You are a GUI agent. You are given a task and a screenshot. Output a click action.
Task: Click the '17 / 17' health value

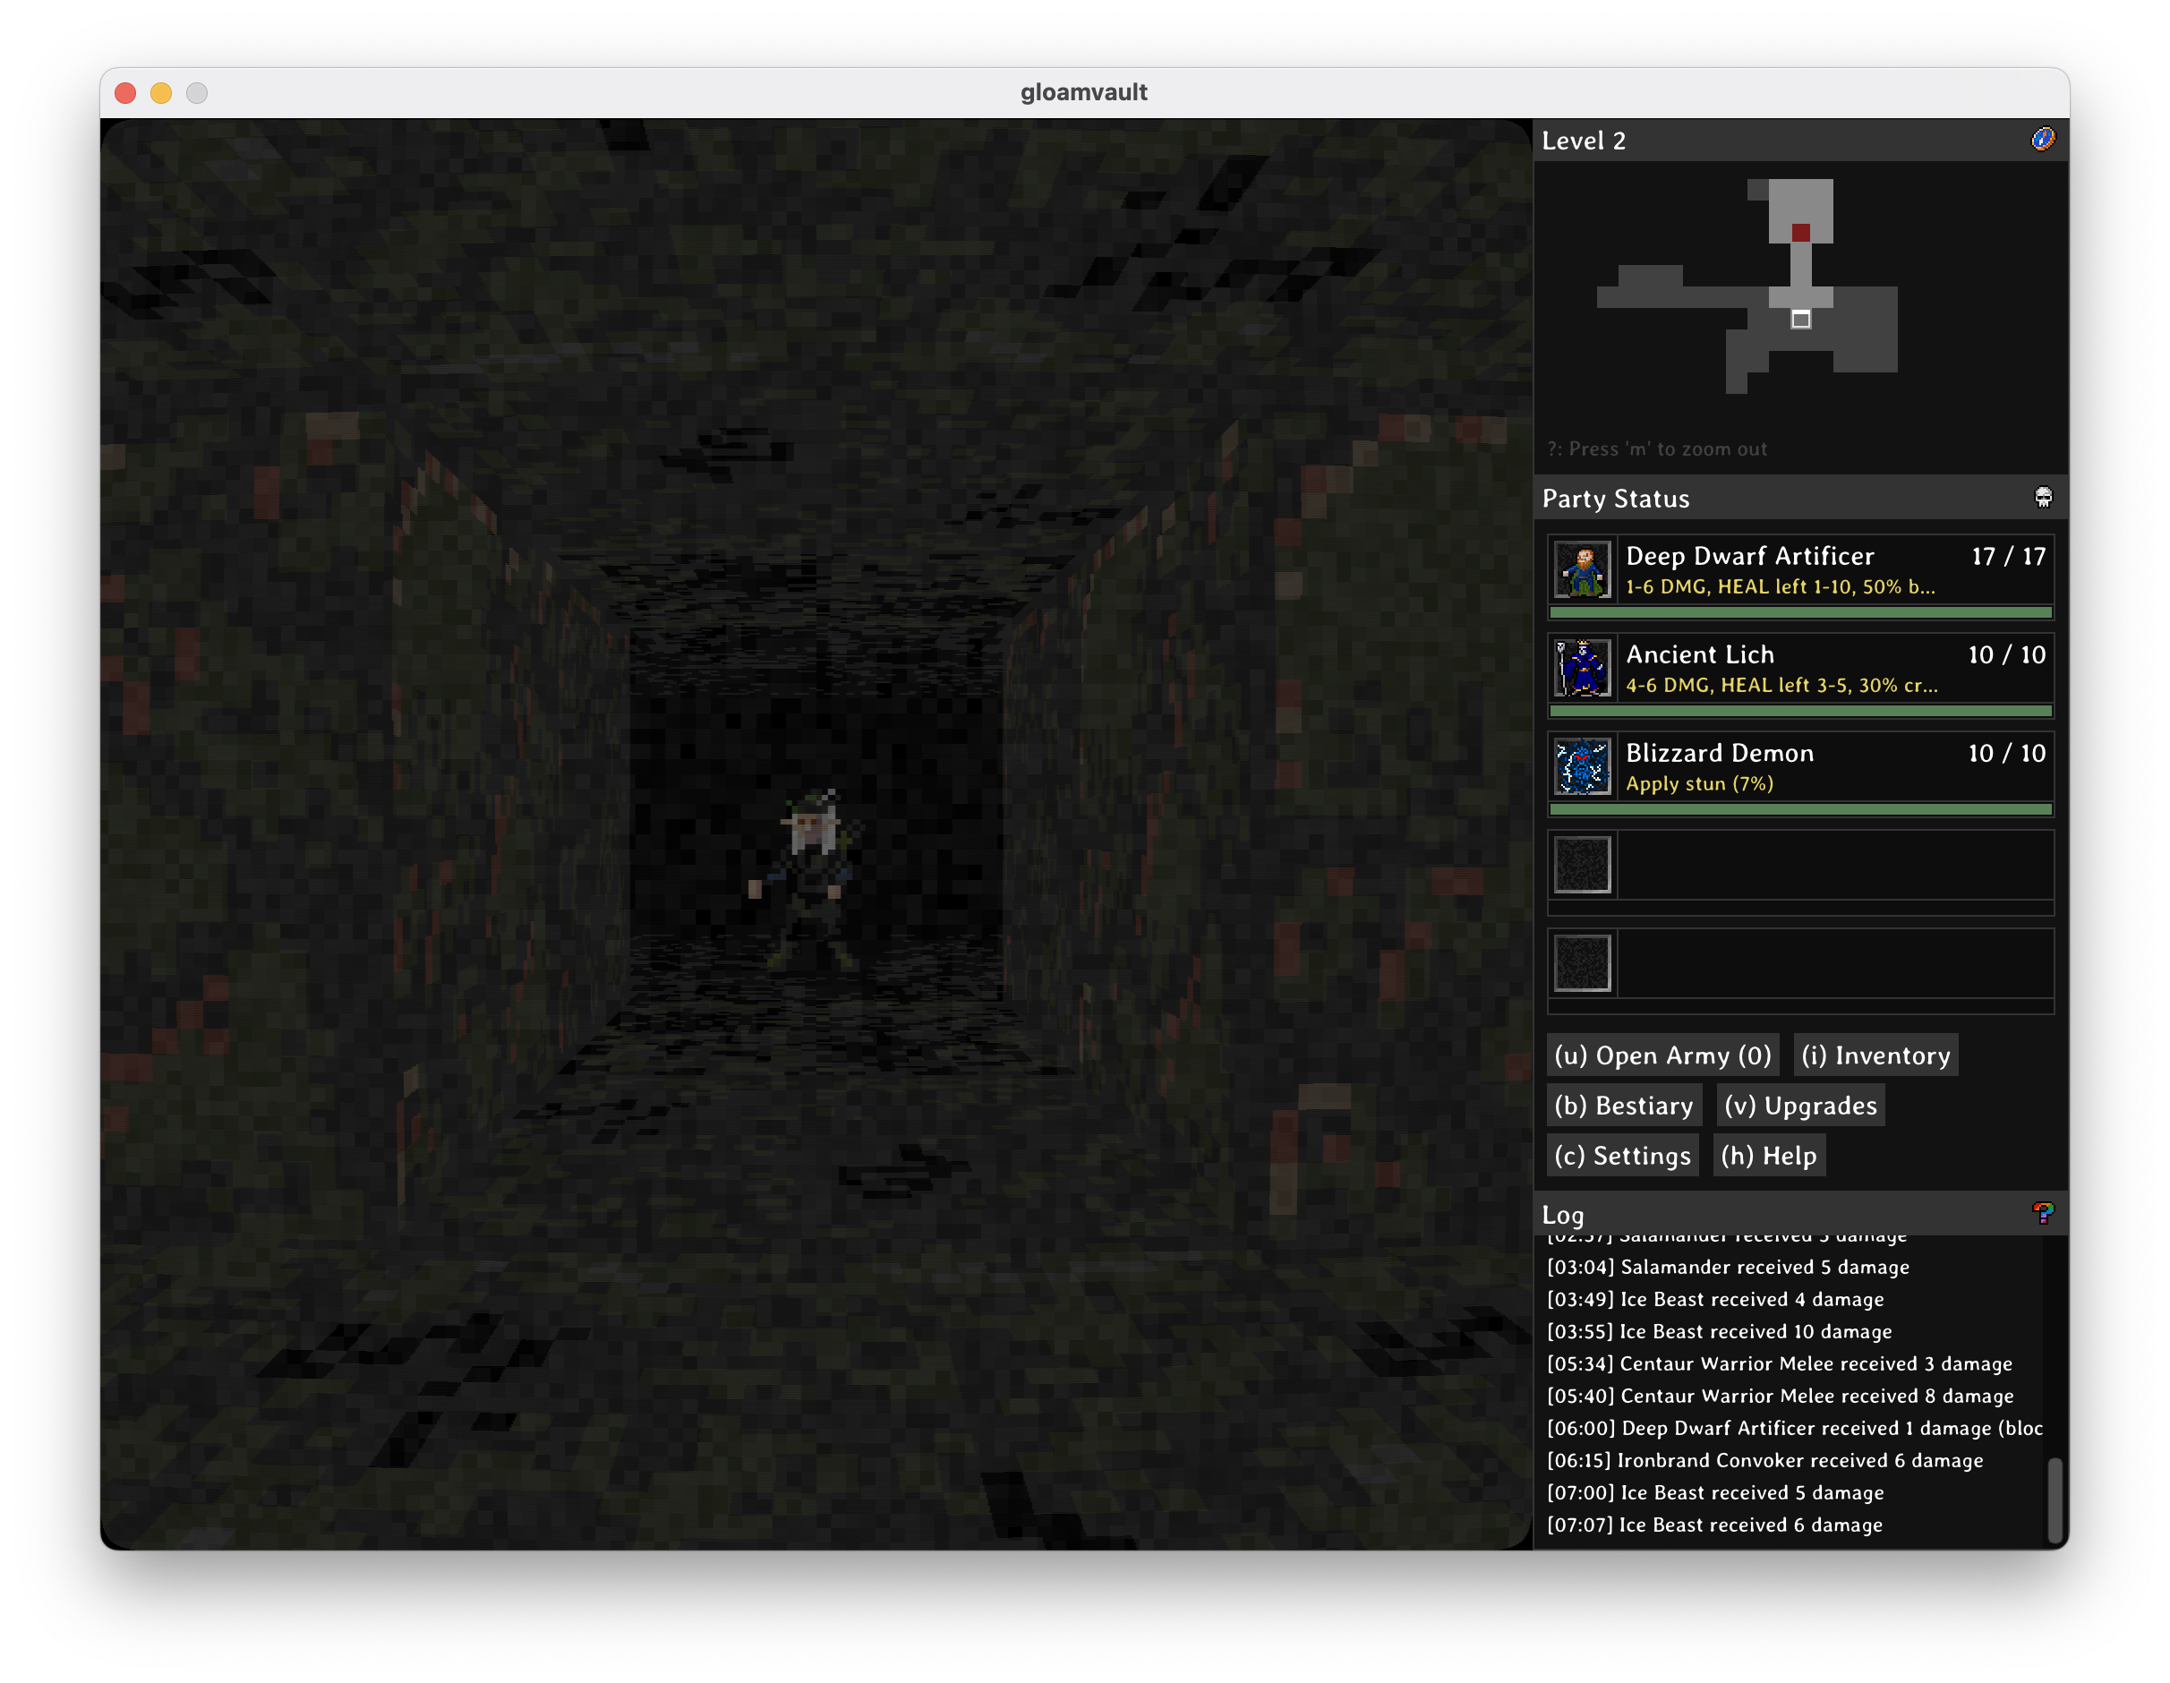(x=2008, y=555)
